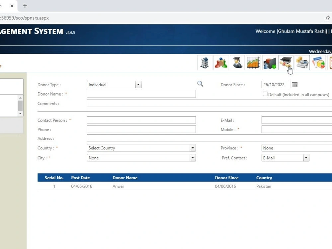The image size is (332, 249).
Task: Open the Province dropdown
Action: [296, 148]
